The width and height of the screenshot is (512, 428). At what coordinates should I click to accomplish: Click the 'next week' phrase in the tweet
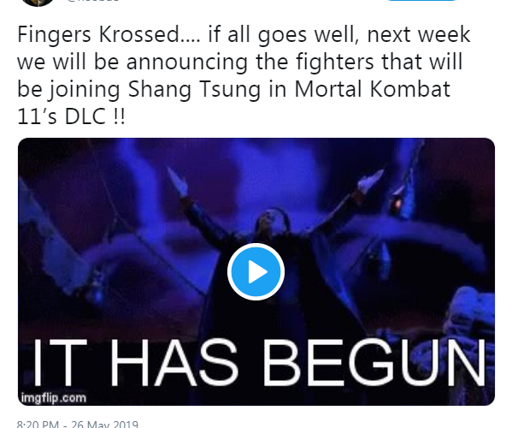[x=419, y=35]
